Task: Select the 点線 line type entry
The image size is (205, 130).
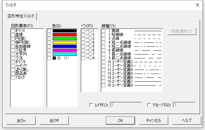Action: 103,38
